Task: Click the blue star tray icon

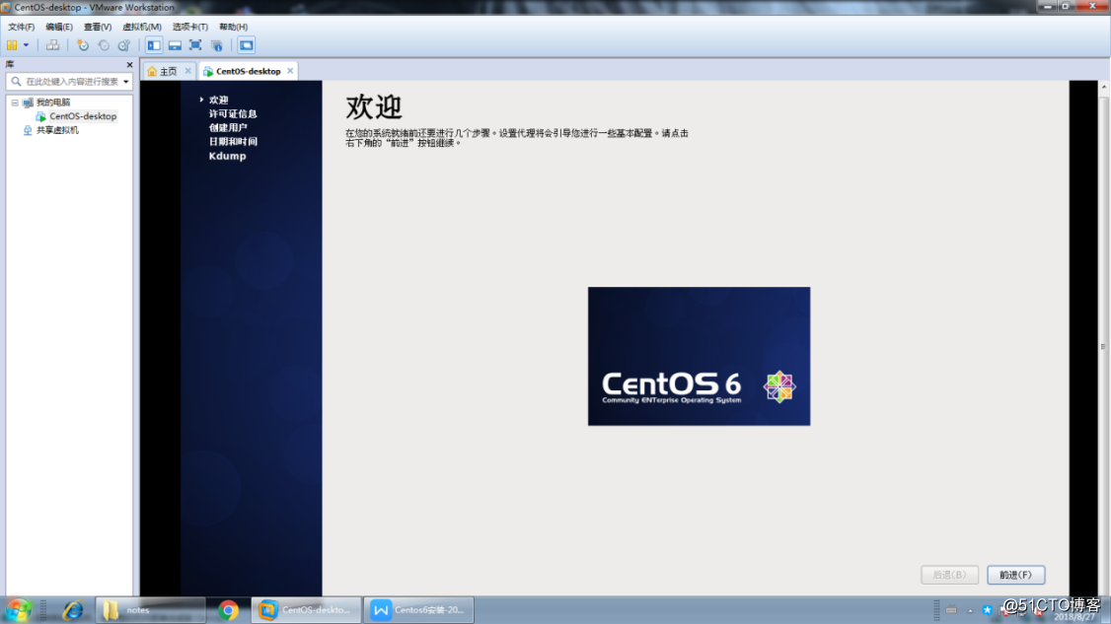Action: pyautogui.click(x=987, y=610)
